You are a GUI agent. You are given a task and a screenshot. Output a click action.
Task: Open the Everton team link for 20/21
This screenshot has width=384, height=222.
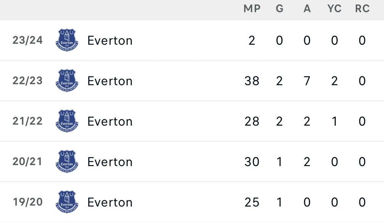coord(110,162)
